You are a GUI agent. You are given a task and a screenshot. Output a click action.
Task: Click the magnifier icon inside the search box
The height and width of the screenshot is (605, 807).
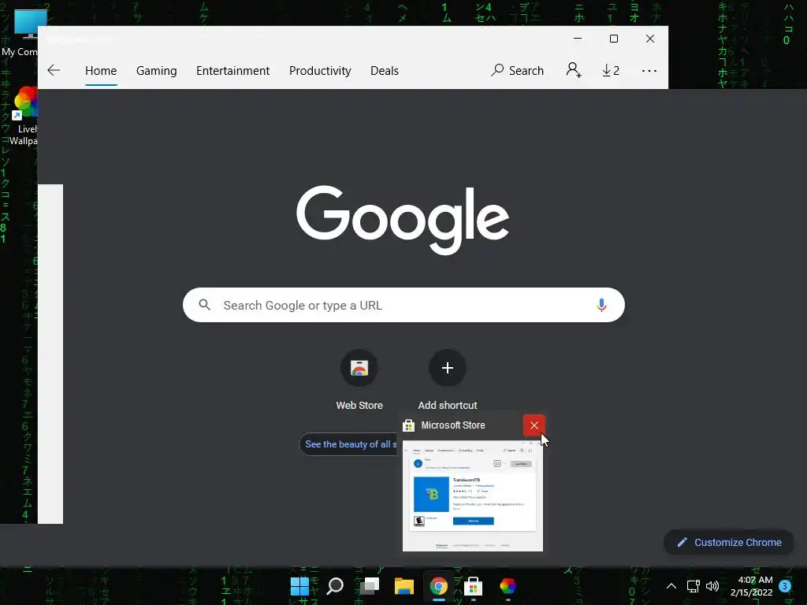(205, 305)
